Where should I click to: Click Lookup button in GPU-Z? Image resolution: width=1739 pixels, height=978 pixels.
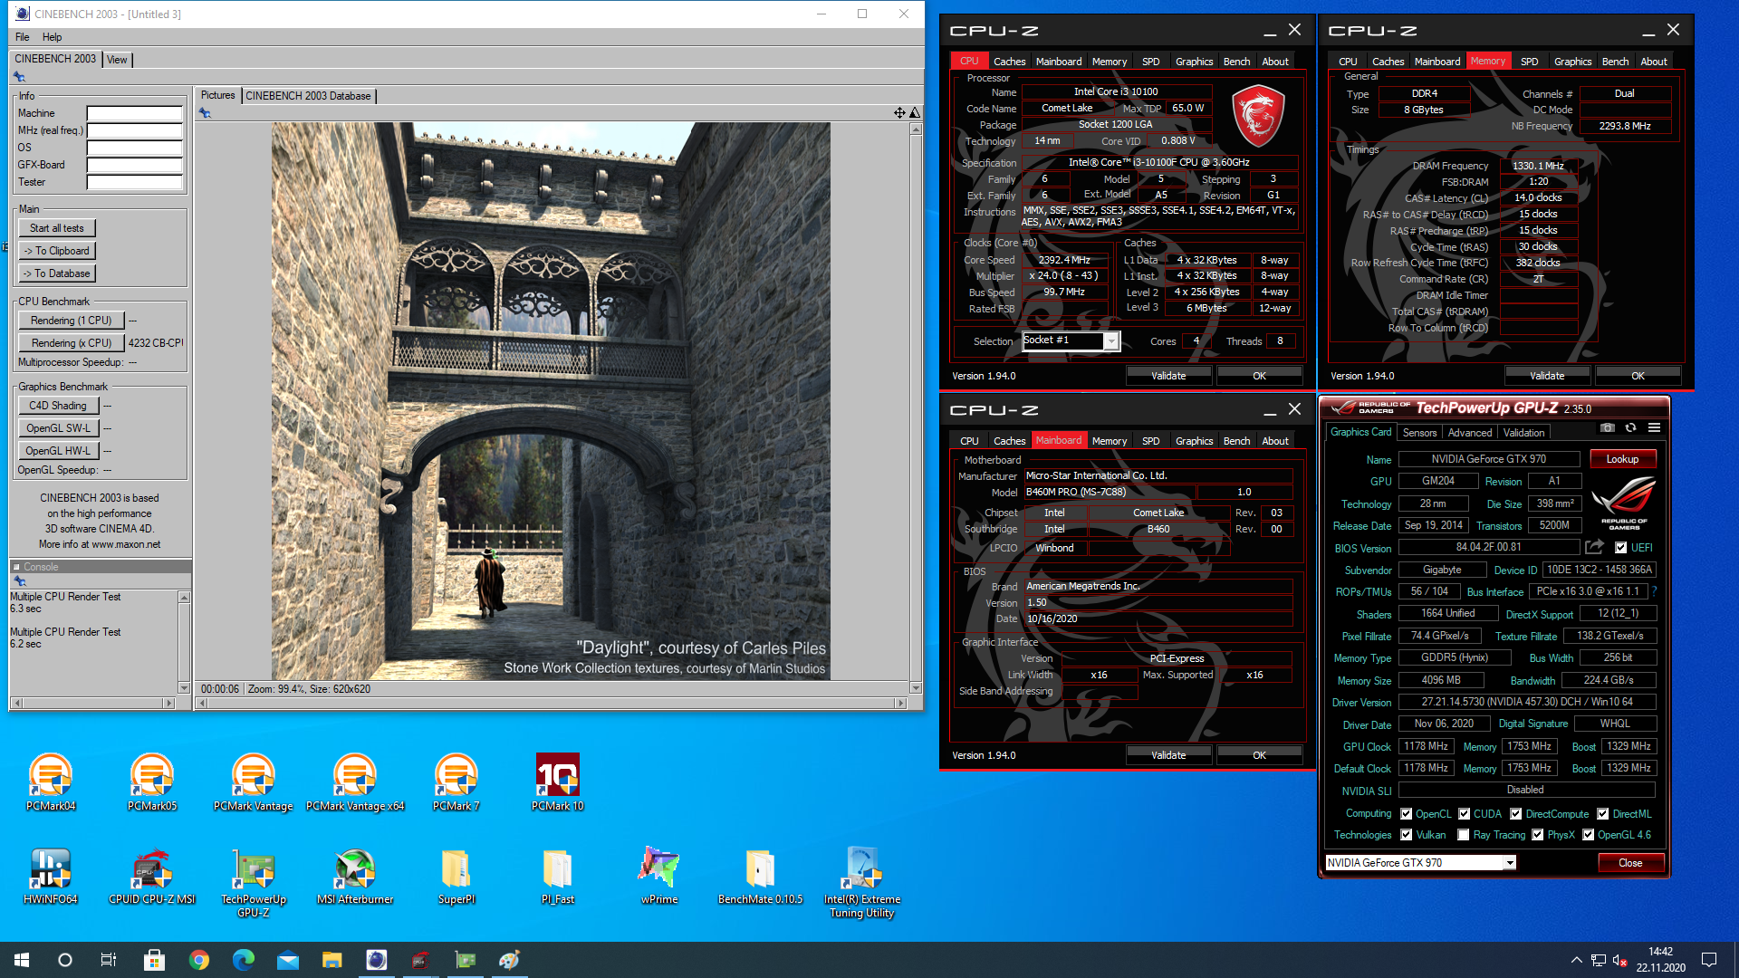(1622, 459)
